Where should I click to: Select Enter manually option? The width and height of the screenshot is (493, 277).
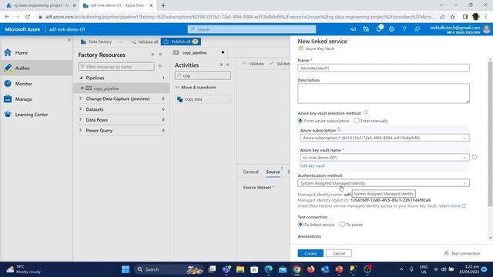(x=356, y=121)
